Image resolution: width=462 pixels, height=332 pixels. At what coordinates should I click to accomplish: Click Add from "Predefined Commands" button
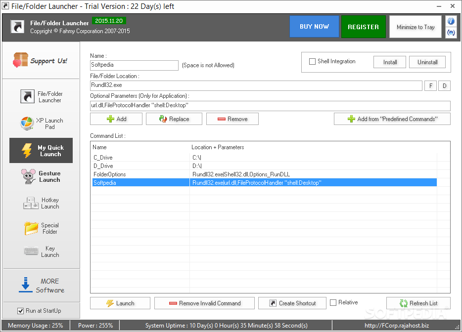[x=392, y=119]
